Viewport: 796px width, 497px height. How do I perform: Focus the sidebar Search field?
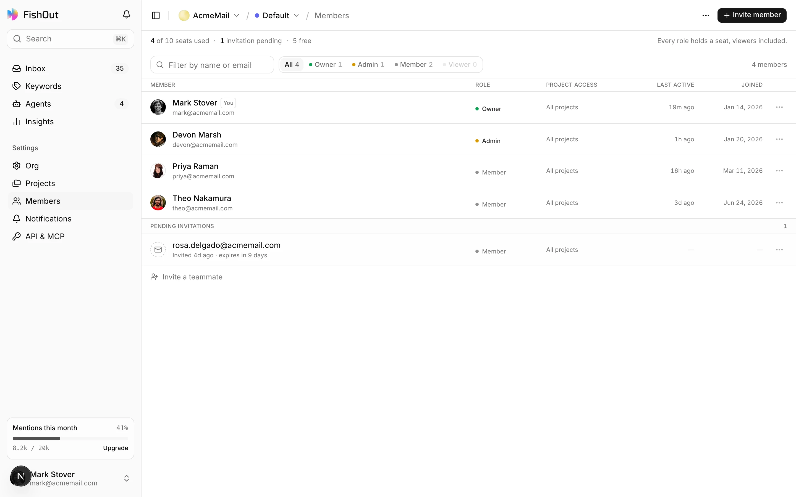pyautogui.click(x=70, y=39)
